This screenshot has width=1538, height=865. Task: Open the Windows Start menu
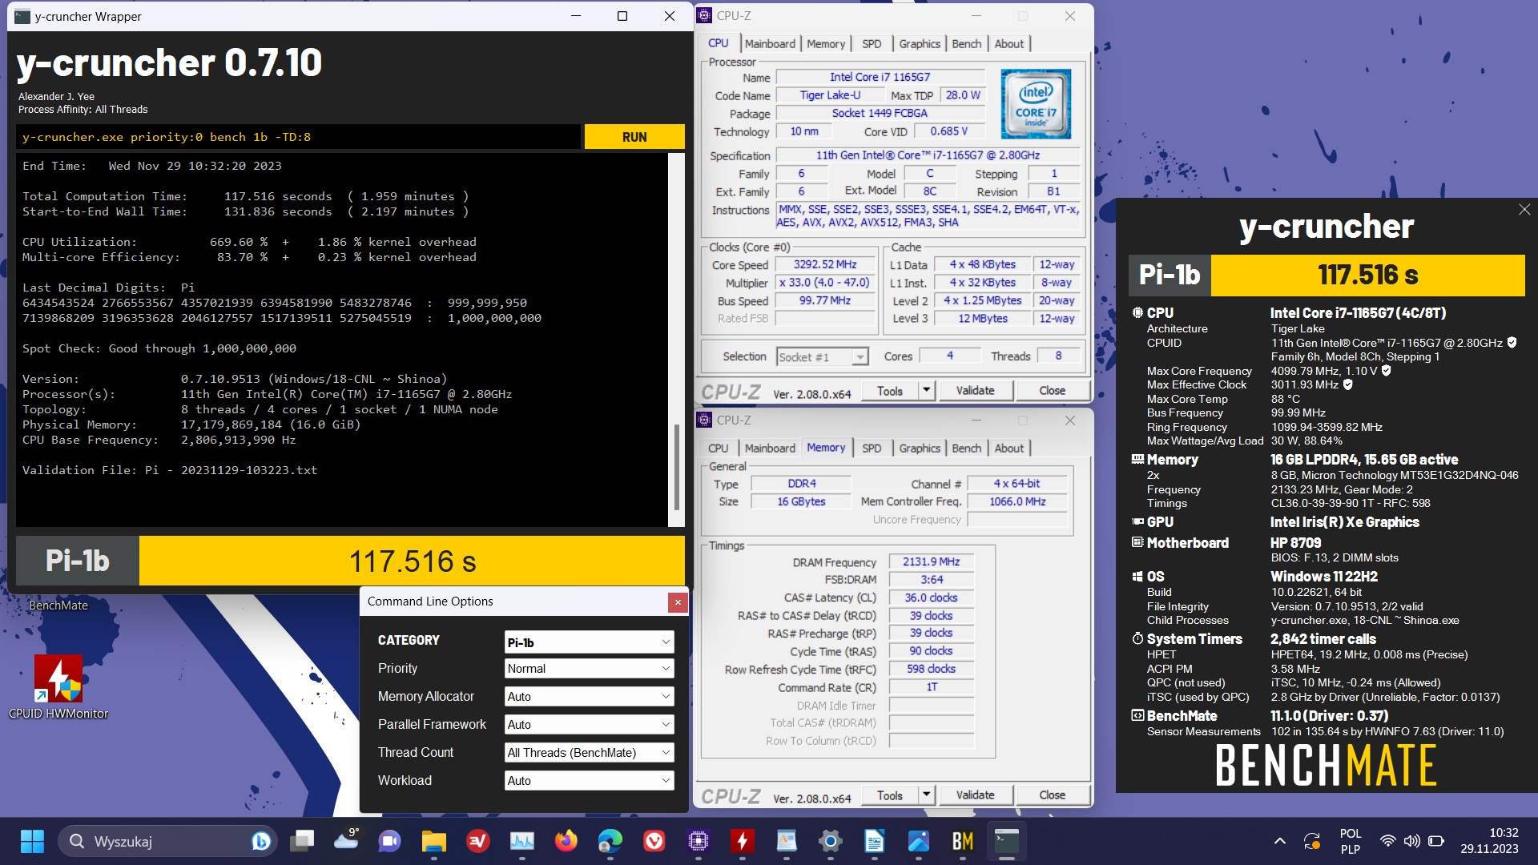pyautogui.click(x=32, y=842)
